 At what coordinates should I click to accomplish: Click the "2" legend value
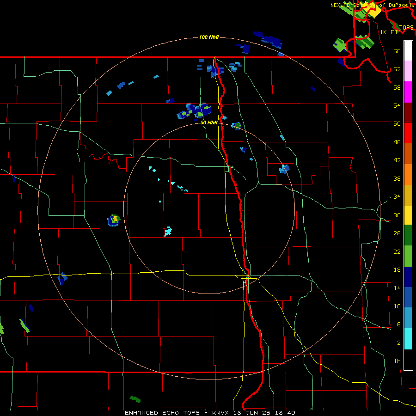point(399,343)
